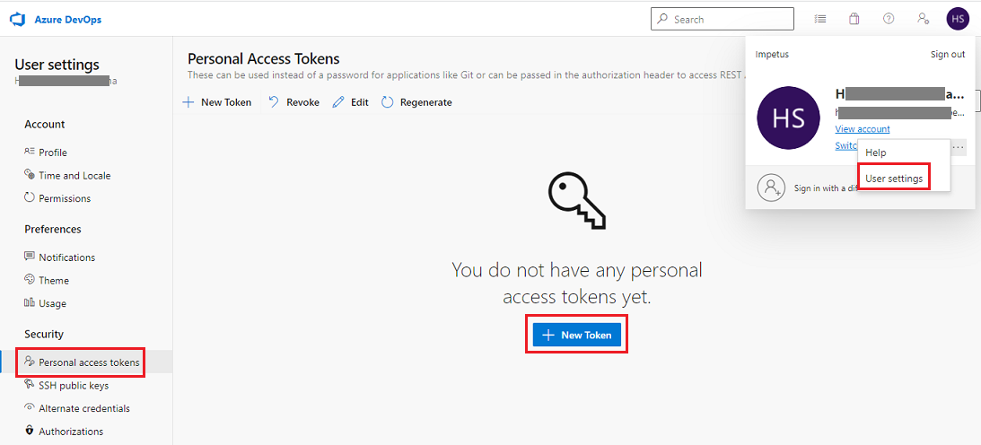Click the Alternate credentials eye icon
This screenshot has height=445, width=981.
click(x=29, y=407)
